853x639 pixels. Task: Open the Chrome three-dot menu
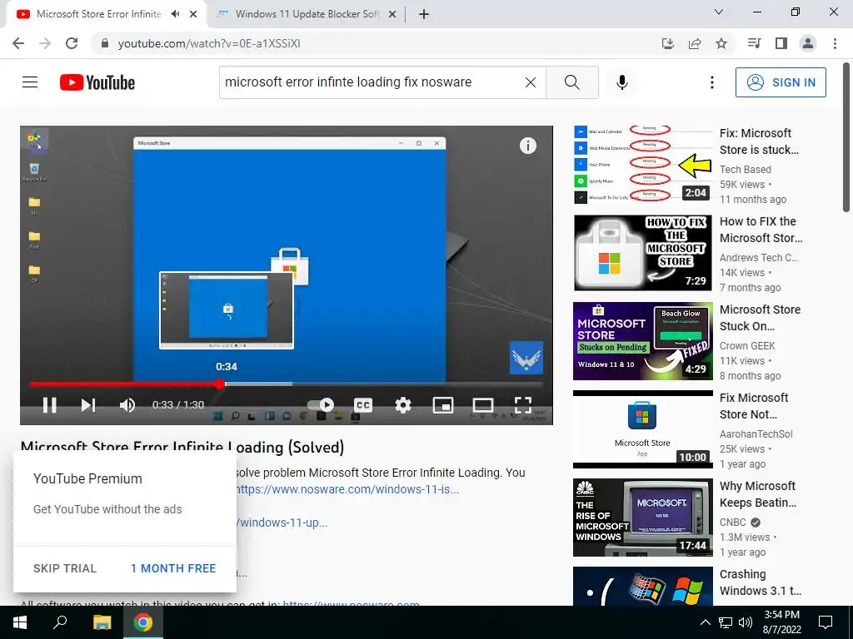[835, 43]
